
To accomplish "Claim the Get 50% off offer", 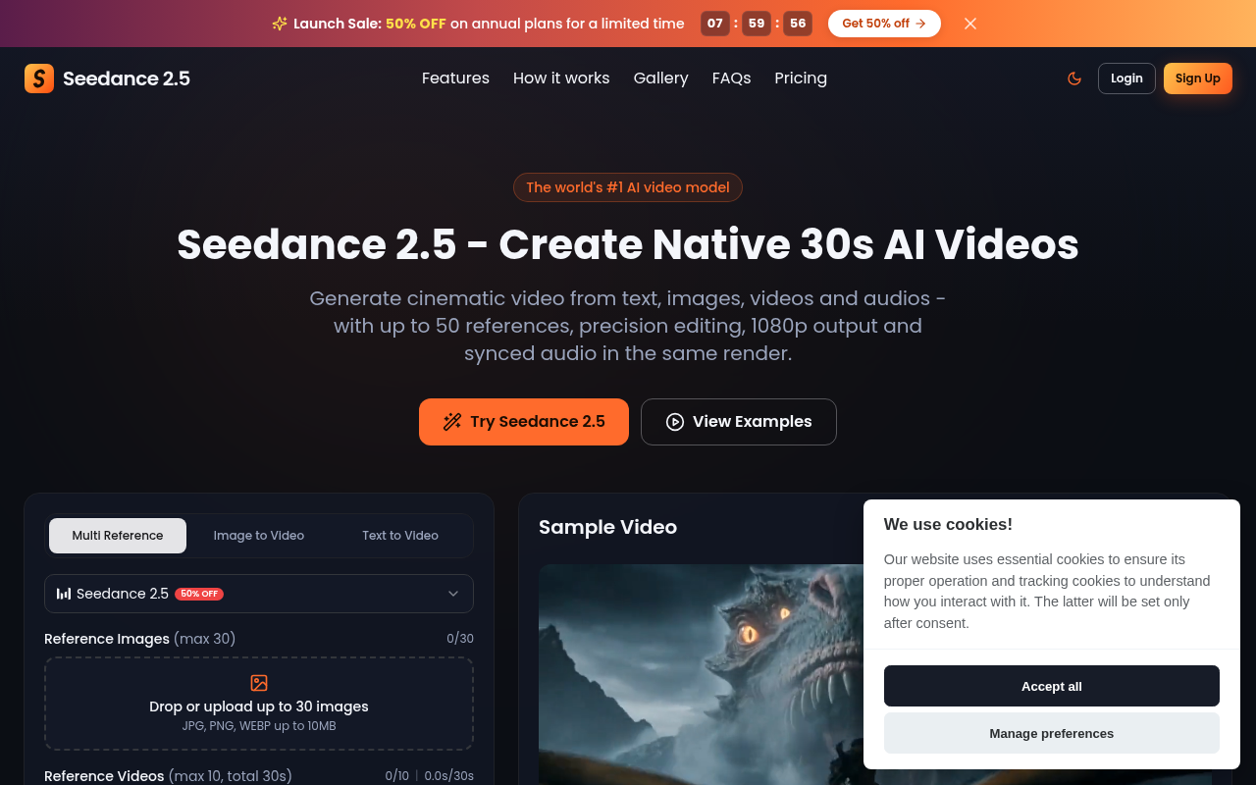I will [x=884, y=24].
